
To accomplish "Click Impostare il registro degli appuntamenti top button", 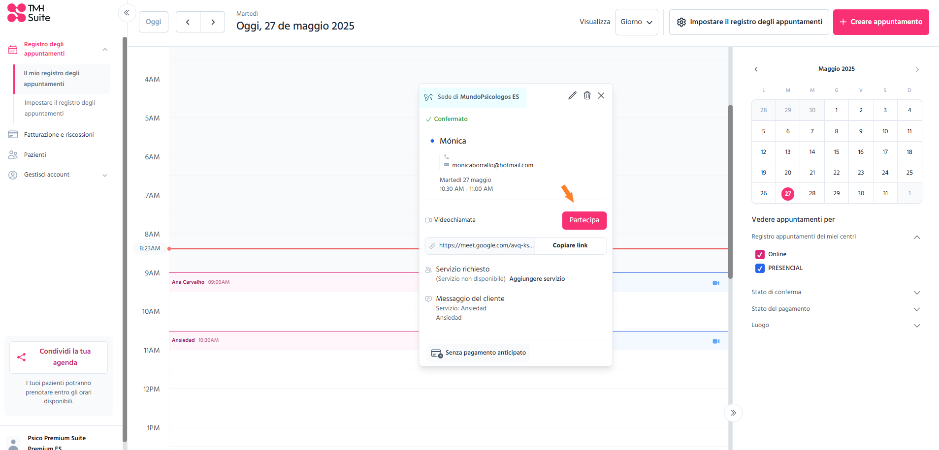I will pos(749,22).
